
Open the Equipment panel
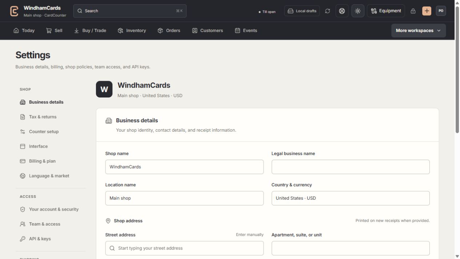(386, 11)
